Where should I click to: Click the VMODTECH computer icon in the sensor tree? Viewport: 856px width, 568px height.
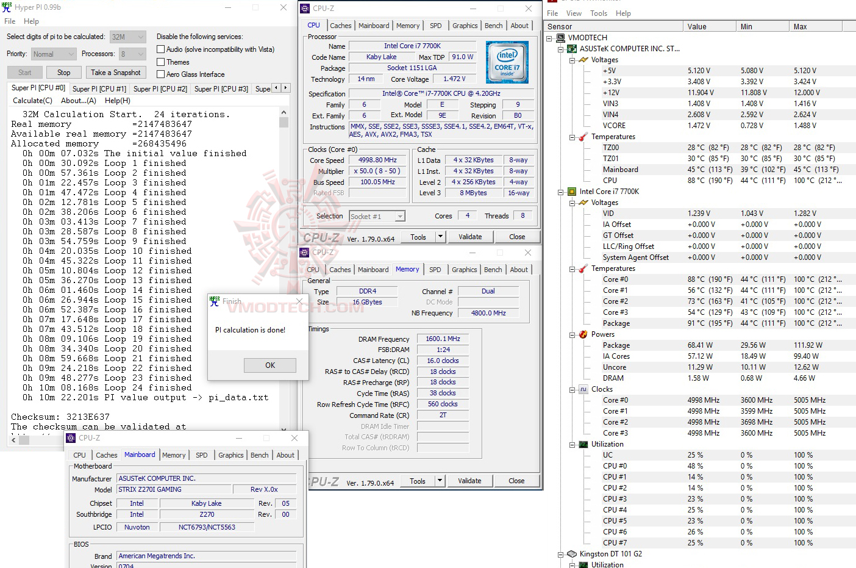tap(561, 38)
